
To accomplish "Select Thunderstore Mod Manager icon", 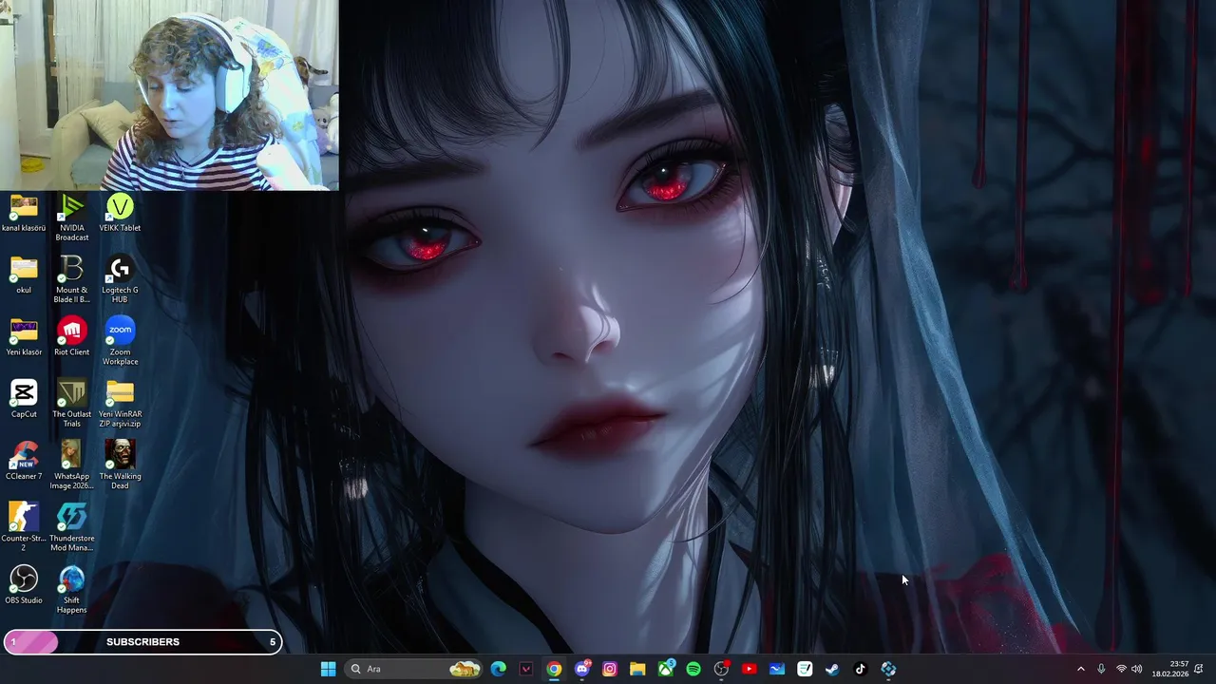I will pos(72,527).
